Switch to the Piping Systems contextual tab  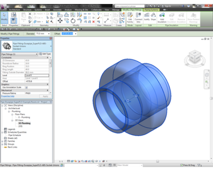pyautogui.click(x=151, y=10)
